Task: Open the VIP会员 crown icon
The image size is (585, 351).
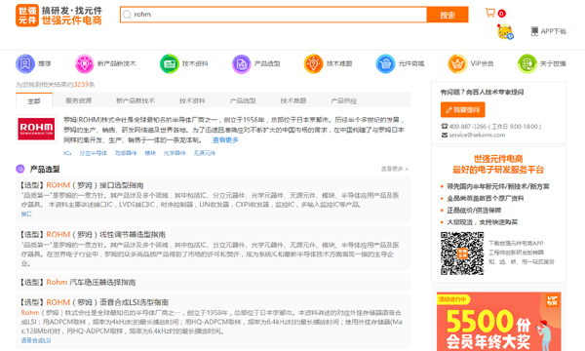Action: click(457, 63)
